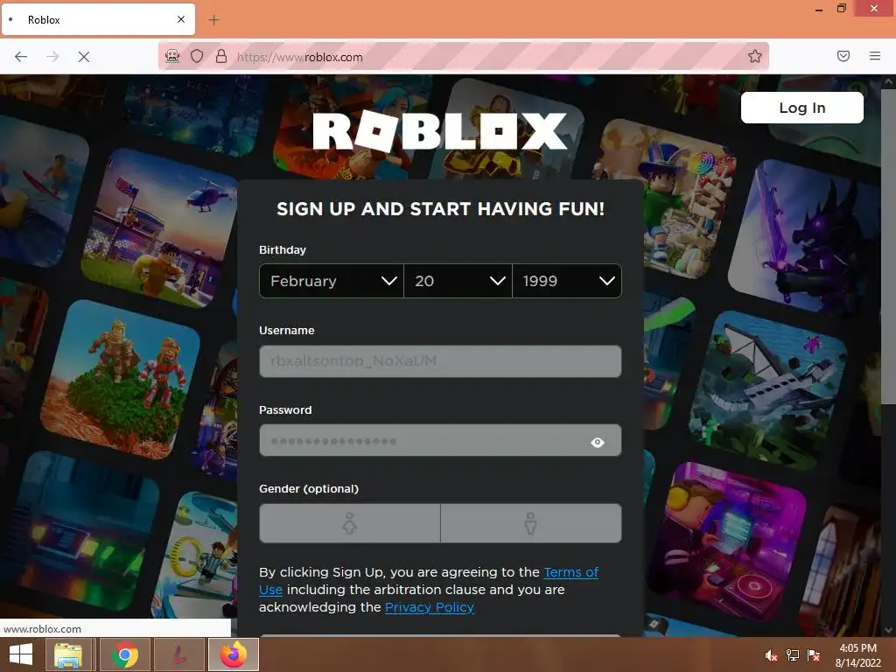The height and width of the screenshot is (672, 896).
Task: Open the red L taskbar app
Action: tap(178, 654)
